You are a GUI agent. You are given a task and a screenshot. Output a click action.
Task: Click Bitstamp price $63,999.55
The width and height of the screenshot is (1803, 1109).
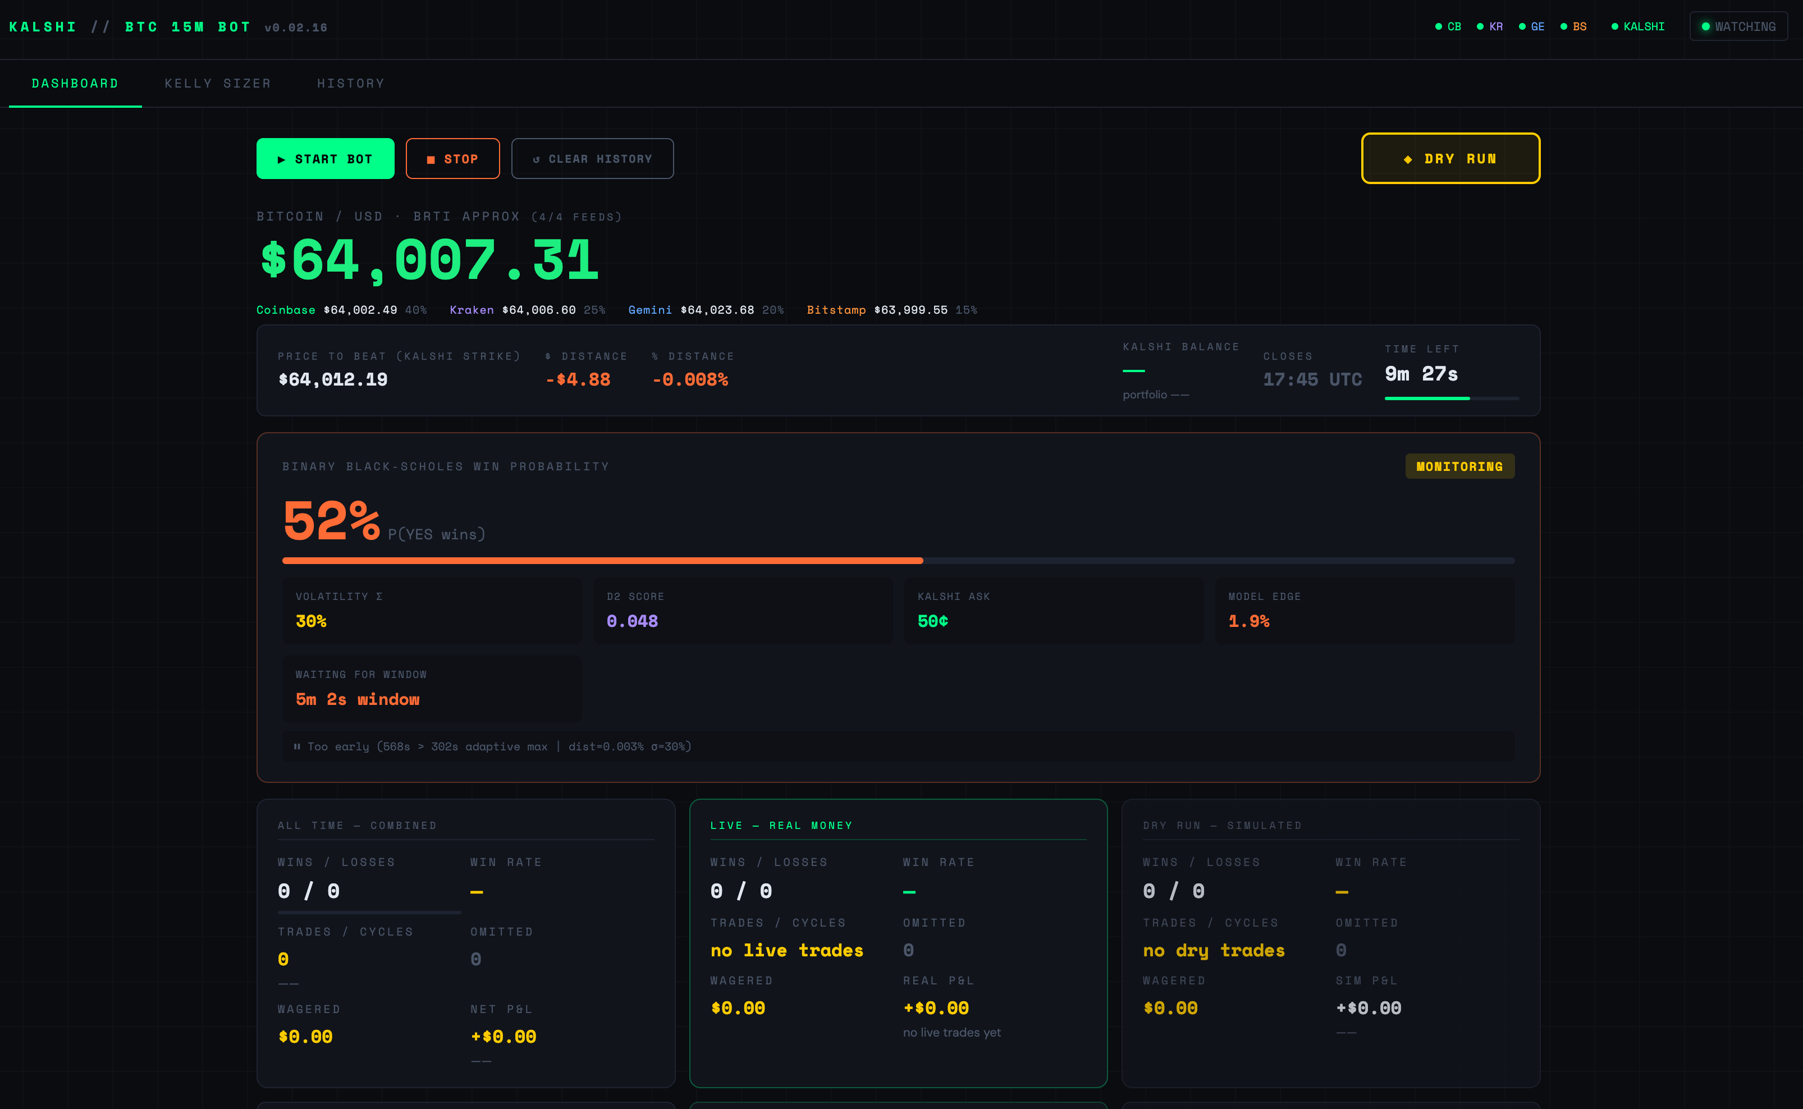[911, 310]
